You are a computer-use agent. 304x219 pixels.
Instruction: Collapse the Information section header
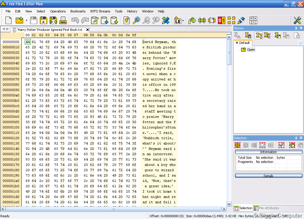(x=268, y=152)
